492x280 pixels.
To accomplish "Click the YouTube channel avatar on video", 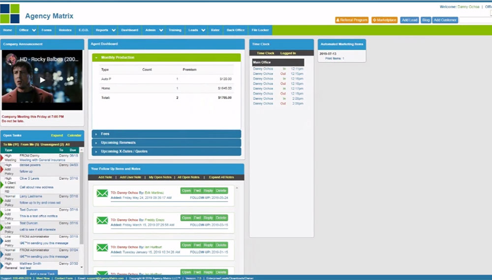I will pyautogui.click(x=11, y=59).
